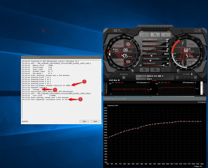Click the OC Scanner label in curve editor
The image size is (208, 168).
click(x=202, y=102)
